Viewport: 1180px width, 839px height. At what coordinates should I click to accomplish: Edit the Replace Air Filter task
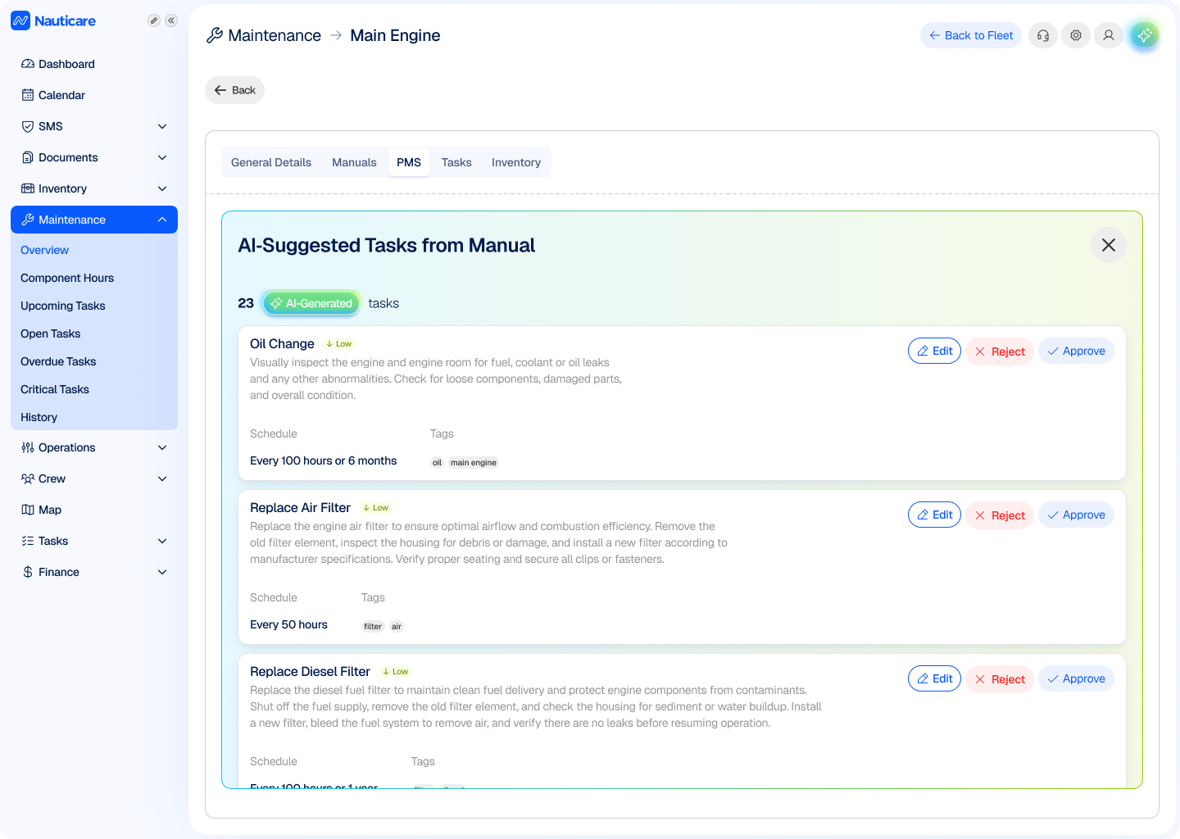click(934, 515)
